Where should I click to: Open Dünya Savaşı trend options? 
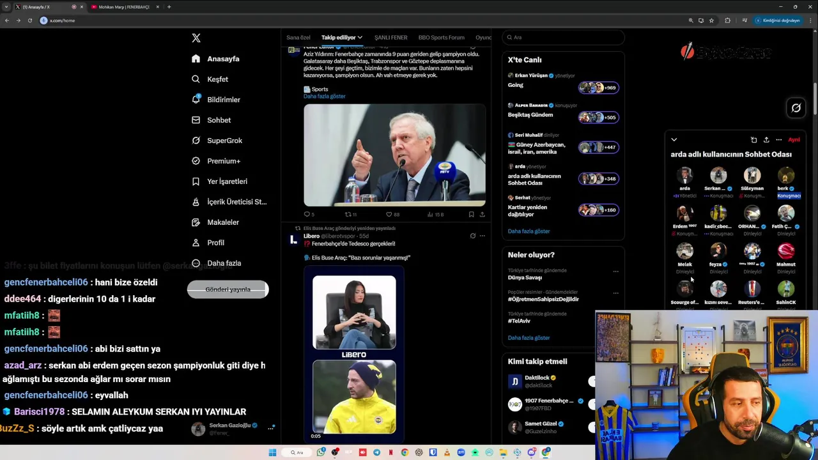[x=615, y=272]
